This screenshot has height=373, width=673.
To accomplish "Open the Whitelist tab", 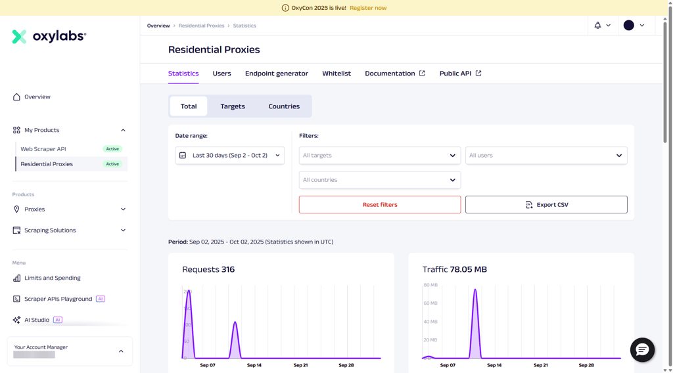I will (336, 74).
